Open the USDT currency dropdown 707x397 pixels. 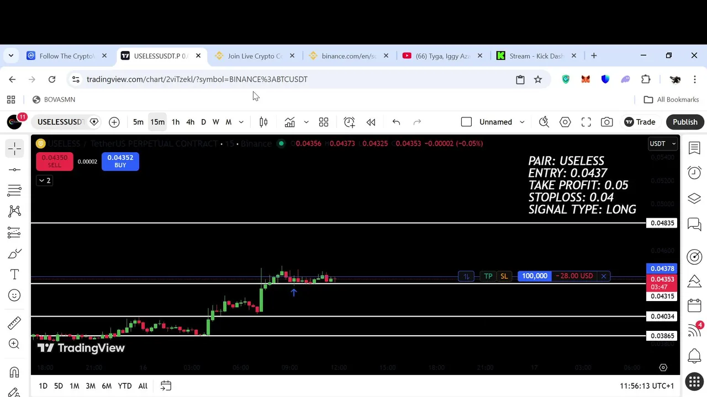click(663, 143)
